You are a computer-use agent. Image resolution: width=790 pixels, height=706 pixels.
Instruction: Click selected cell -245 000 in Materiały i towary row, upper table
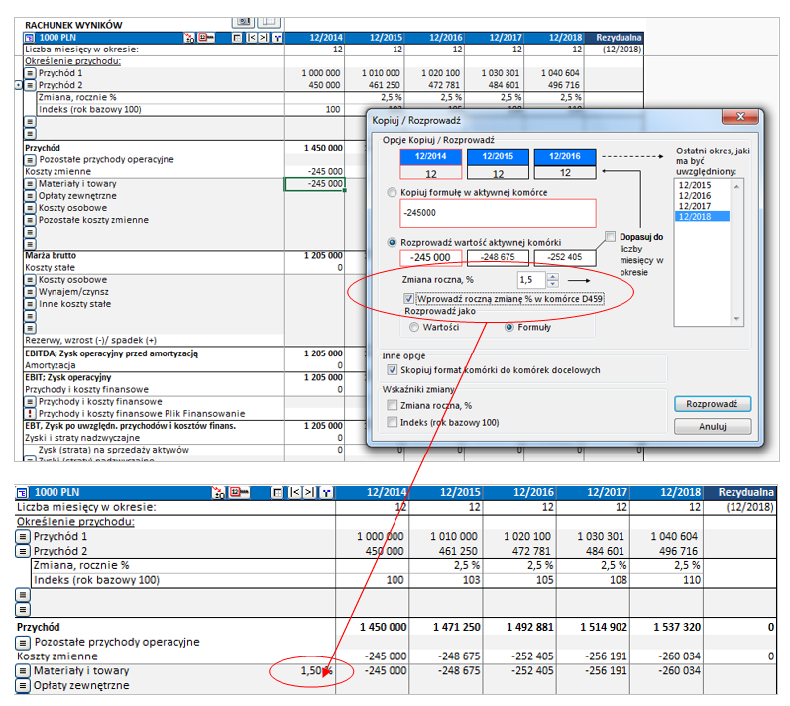pos(315,184)
